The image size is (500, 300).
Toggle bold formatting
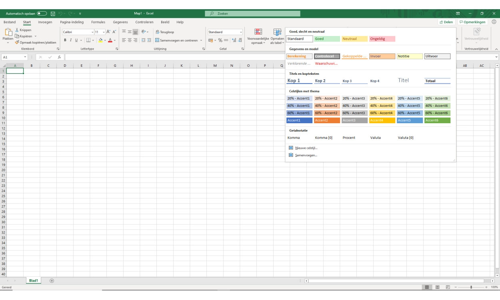click(65, 40)
